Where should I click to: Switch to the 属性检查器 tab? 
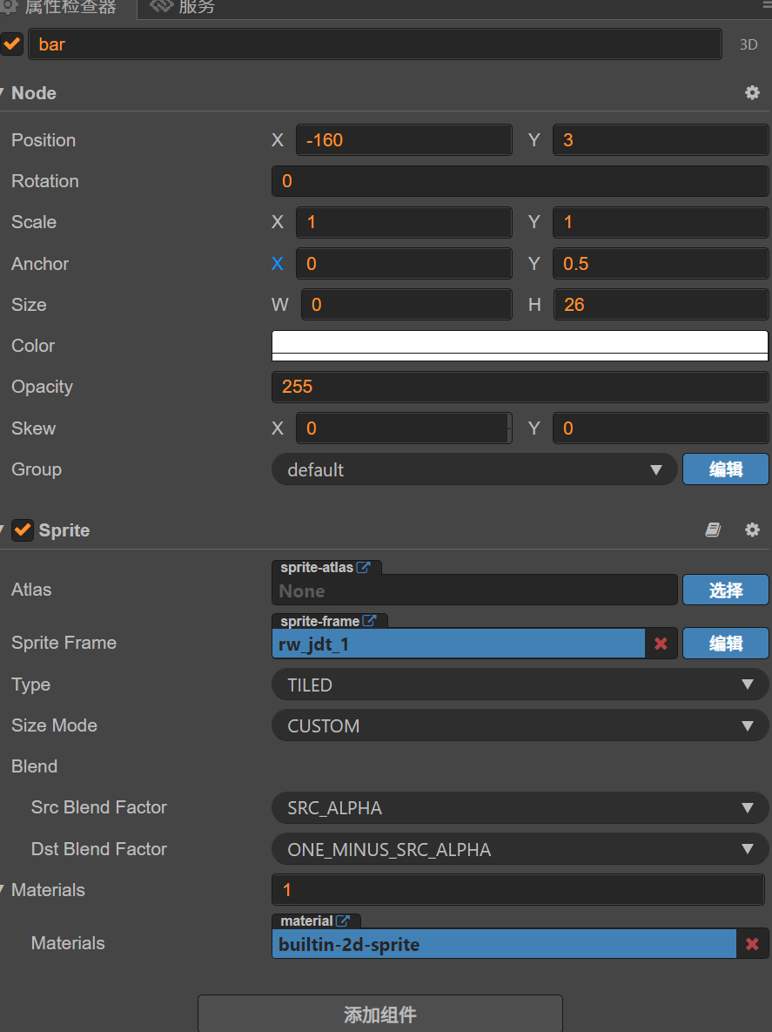61,8
